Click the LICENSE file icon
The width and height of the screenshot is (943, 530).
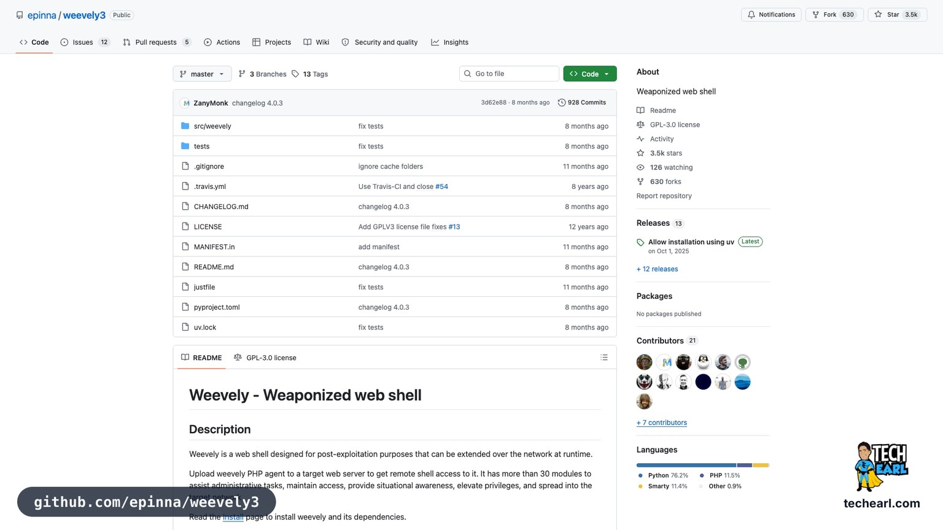(x=185, y=226)
